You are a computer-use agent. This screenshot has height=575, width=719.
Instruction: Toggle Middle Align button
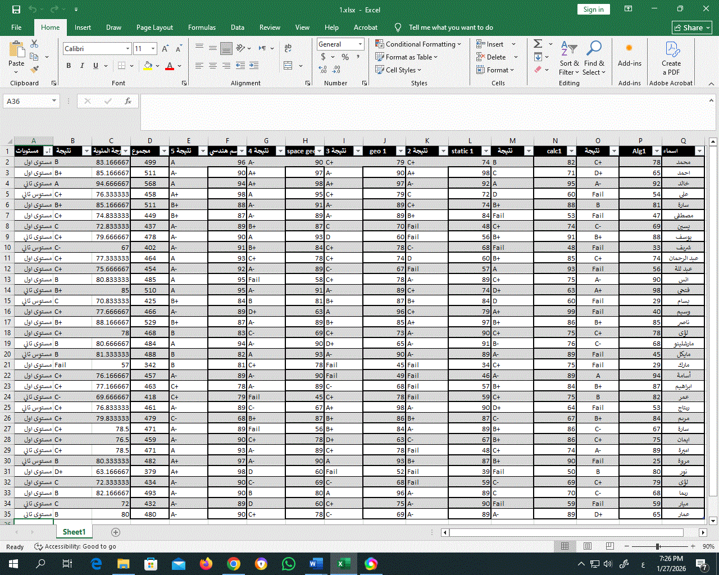point(213,48)
